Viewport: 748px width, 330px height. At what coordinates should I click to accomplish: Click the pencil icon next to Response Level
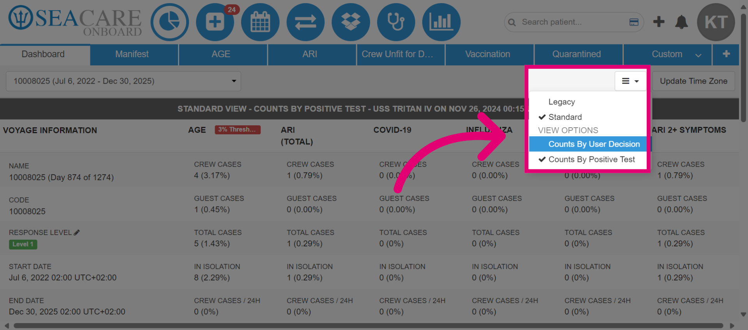(77, 232)
